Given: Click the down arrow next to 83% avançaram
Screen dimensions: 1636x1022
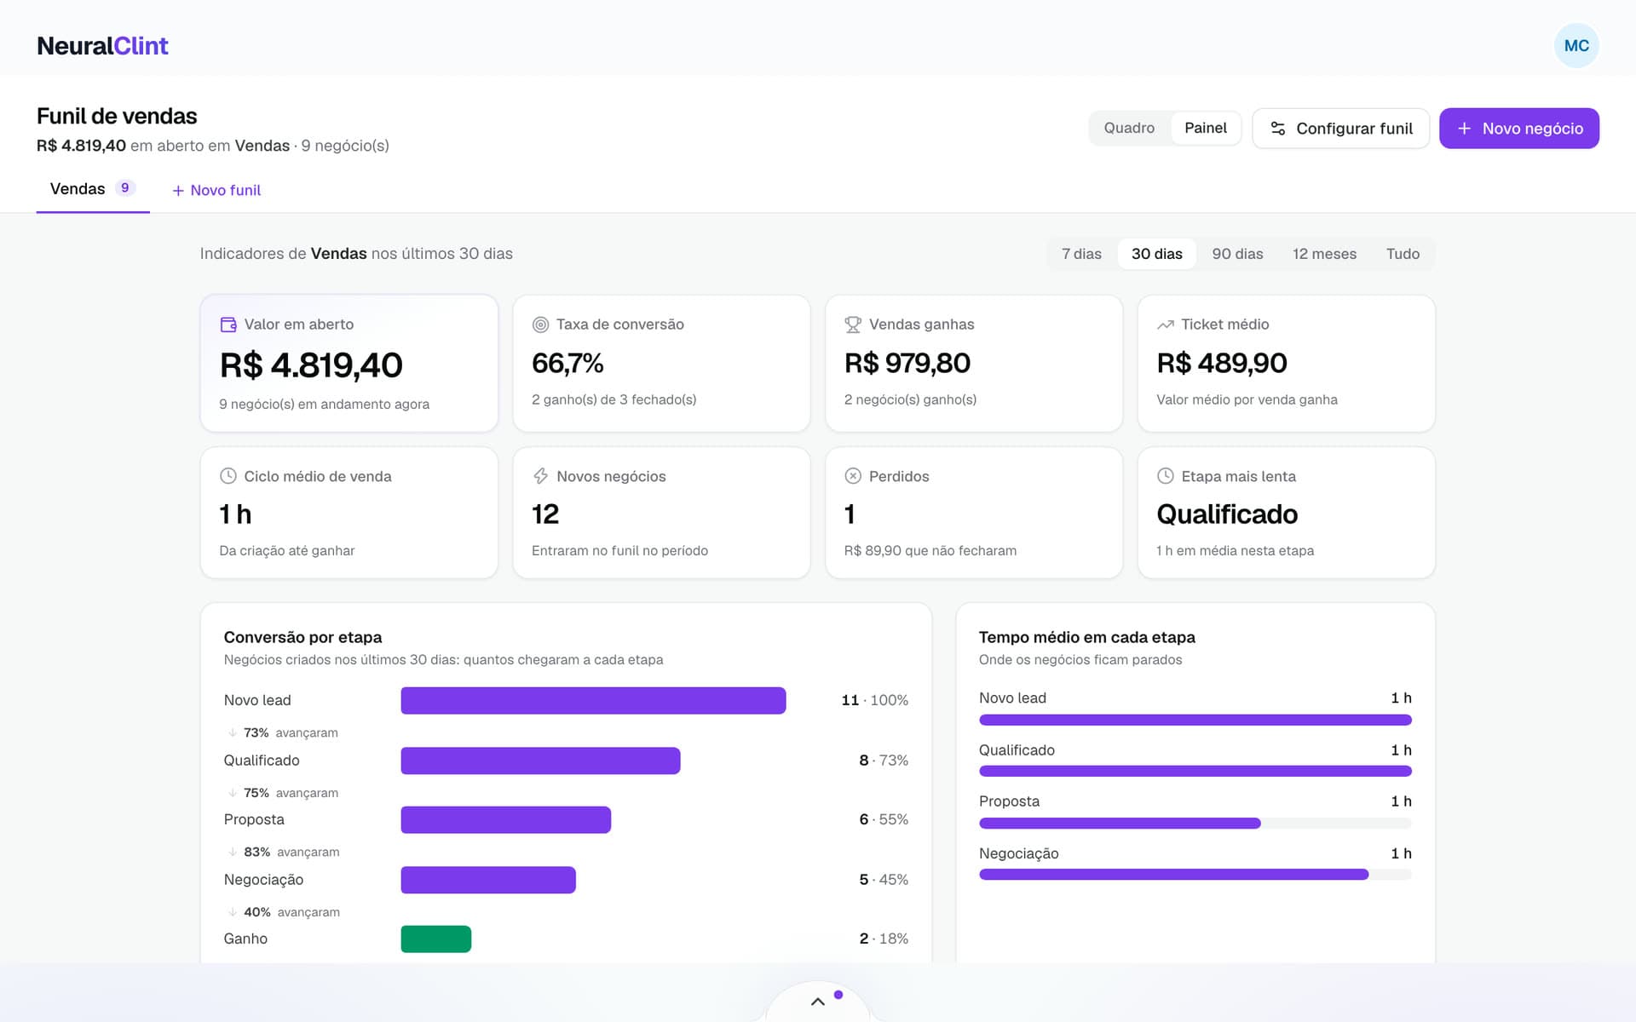Looking at the screenshot, I should (232, 852).
